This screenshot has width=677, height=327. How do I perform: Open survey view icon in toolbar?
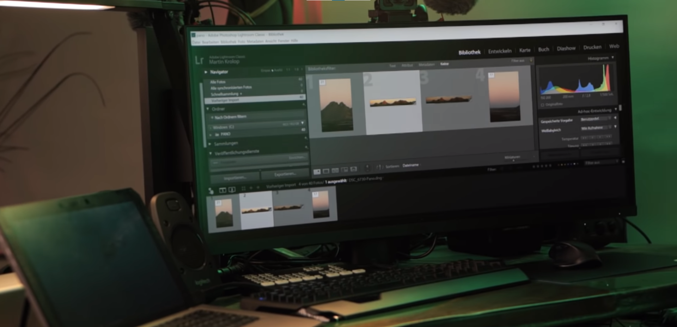344,170
